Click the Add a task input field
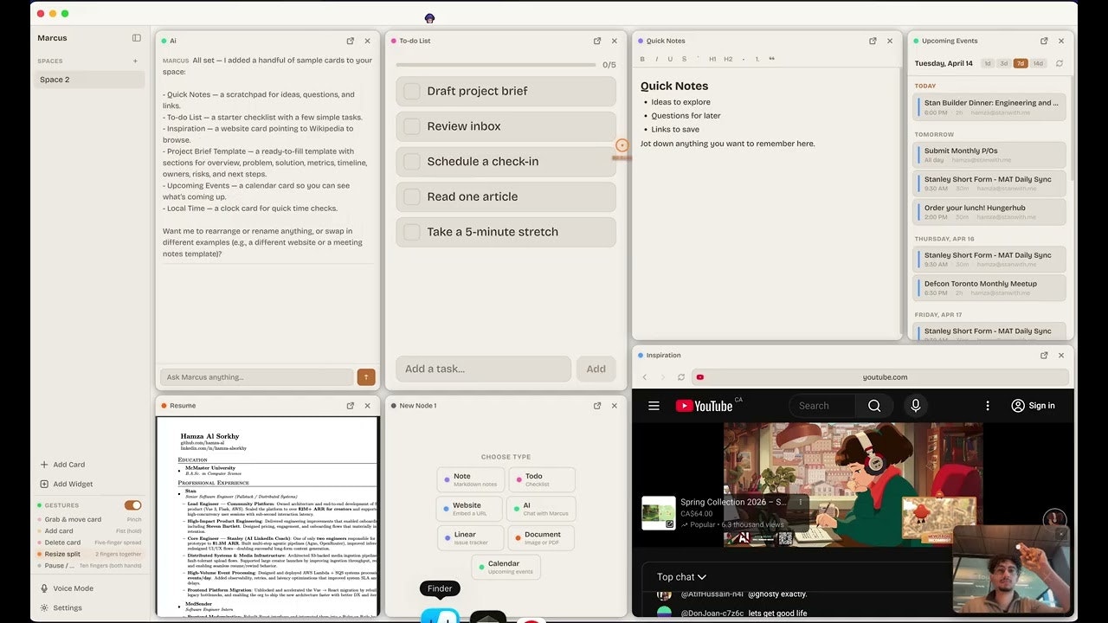This screenshot has width=1108, height=623. (483, 369)
